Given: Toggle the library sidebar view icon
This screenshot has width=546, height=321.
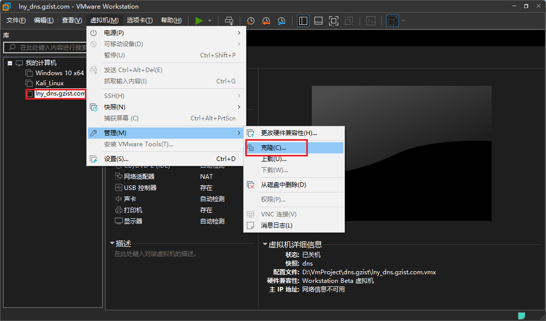Looking at the screenshot, I should [303, 21].
